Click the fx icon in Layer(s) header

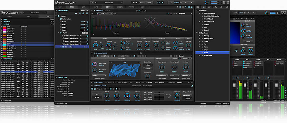pos(139,10)
